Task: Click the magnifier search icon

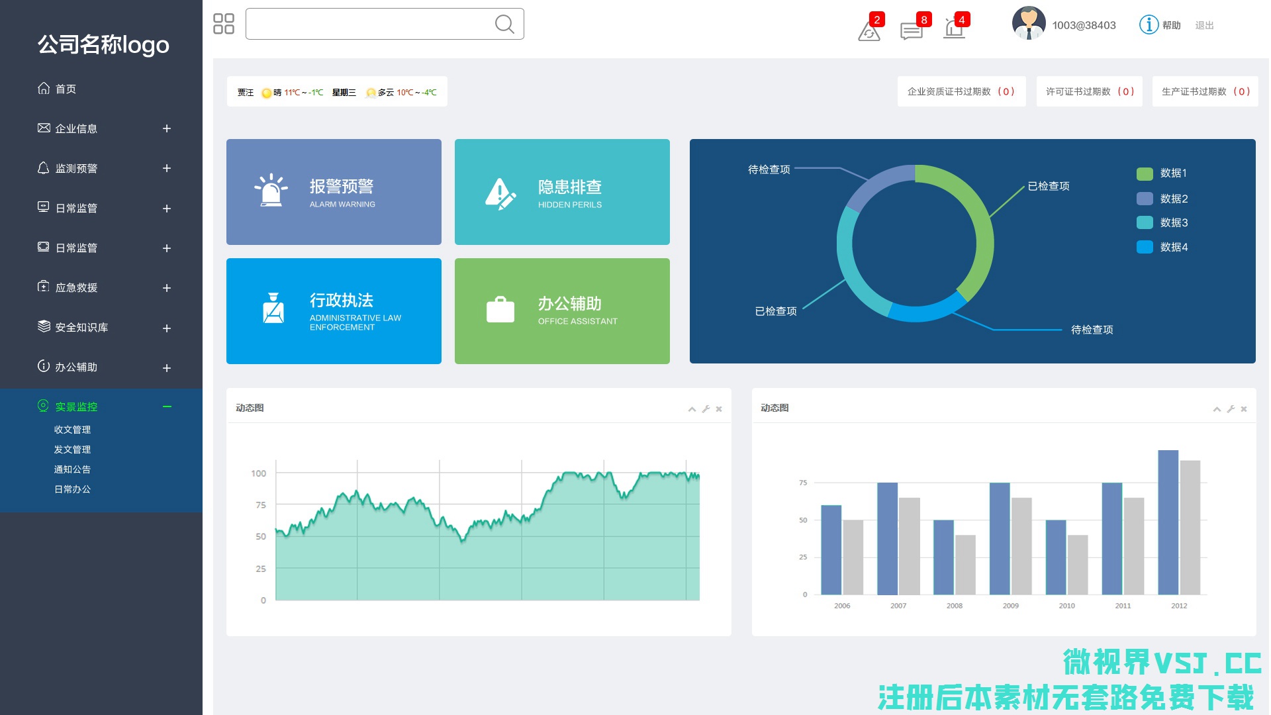Action: (x=504, y=24)
